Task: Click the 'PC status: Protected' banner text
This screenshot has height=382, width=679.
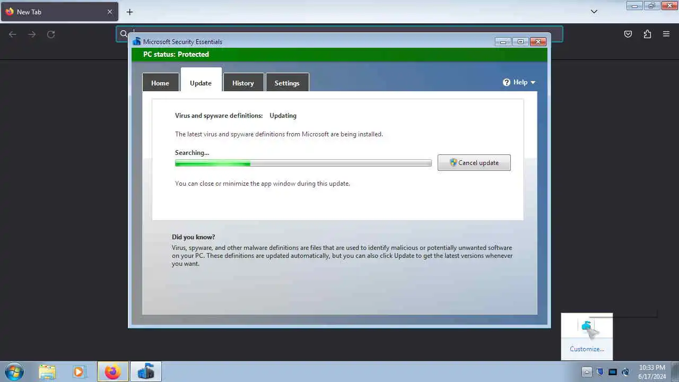Action: (x=176, y=54)
